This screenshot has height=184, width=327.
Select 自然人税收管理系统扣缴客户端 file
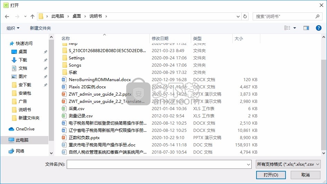(x=108, y=152)
